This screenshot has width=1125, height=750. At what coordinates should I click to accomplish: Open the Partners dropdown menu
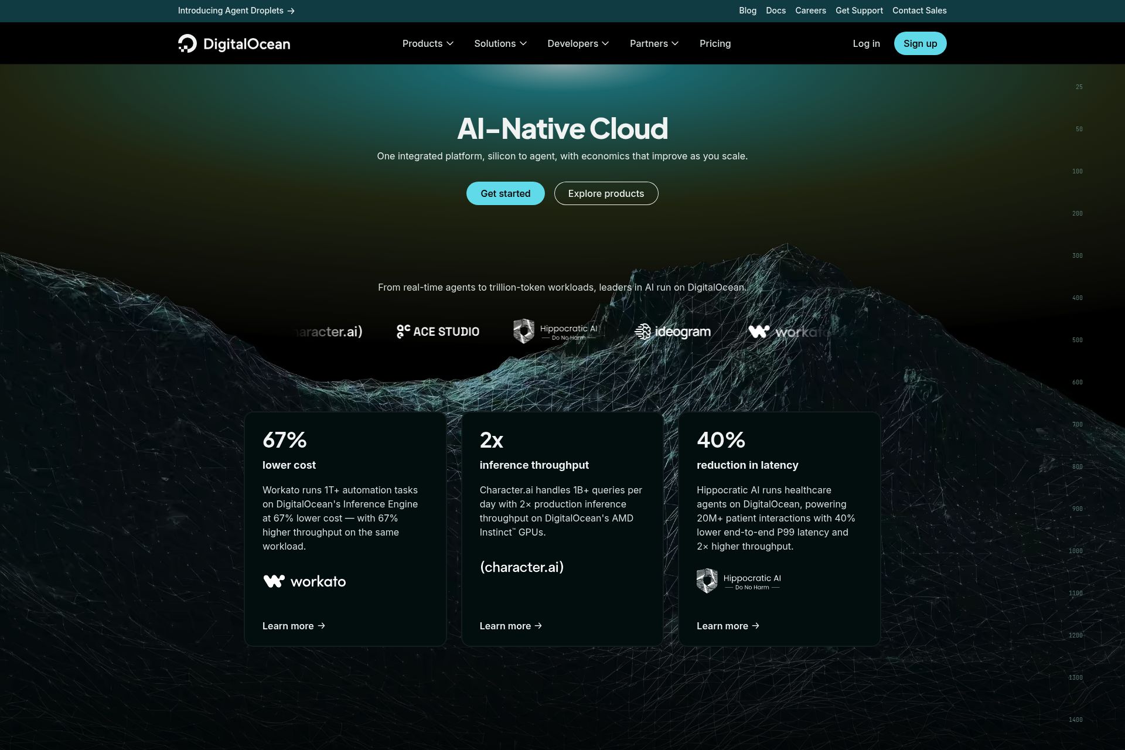tap(654, 43)
